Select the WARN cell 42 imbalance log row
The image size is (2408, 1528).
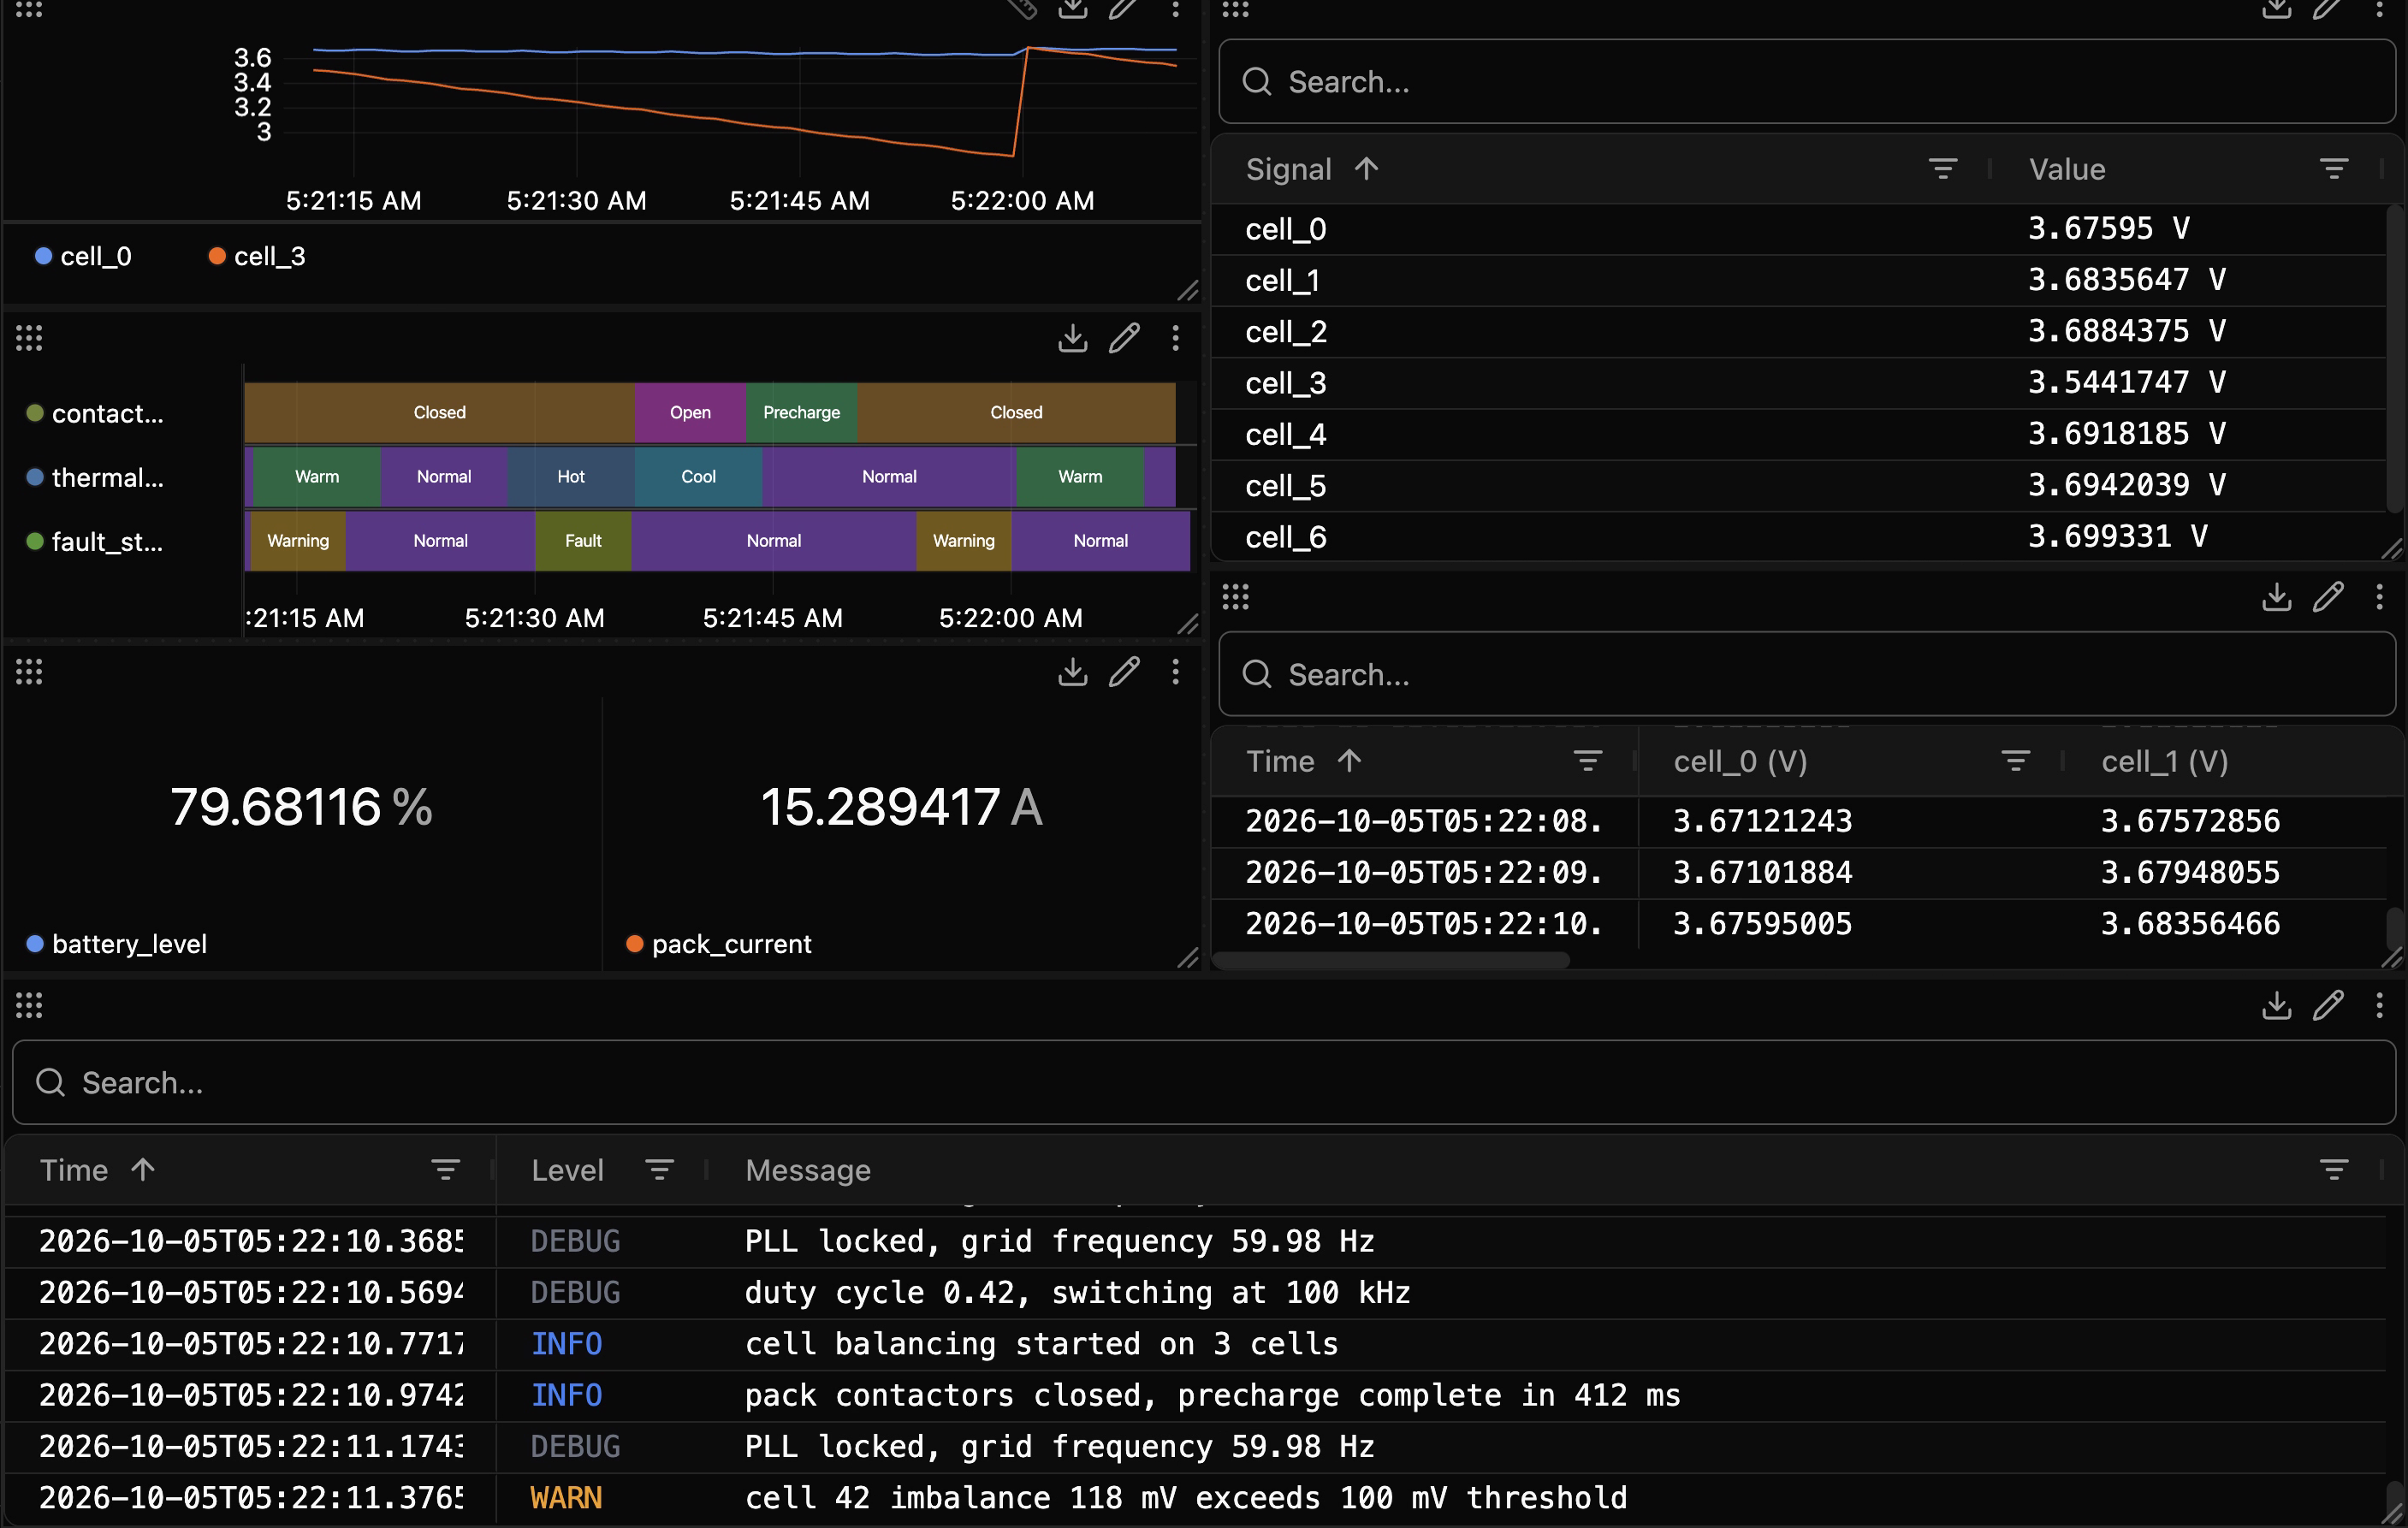point(1196,1498)
